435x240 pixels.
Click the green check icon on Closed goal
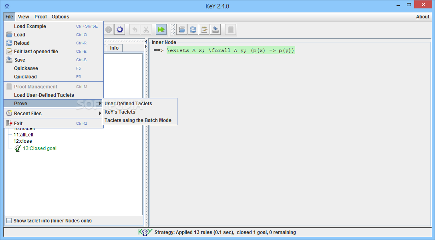[x=18, y=148]
